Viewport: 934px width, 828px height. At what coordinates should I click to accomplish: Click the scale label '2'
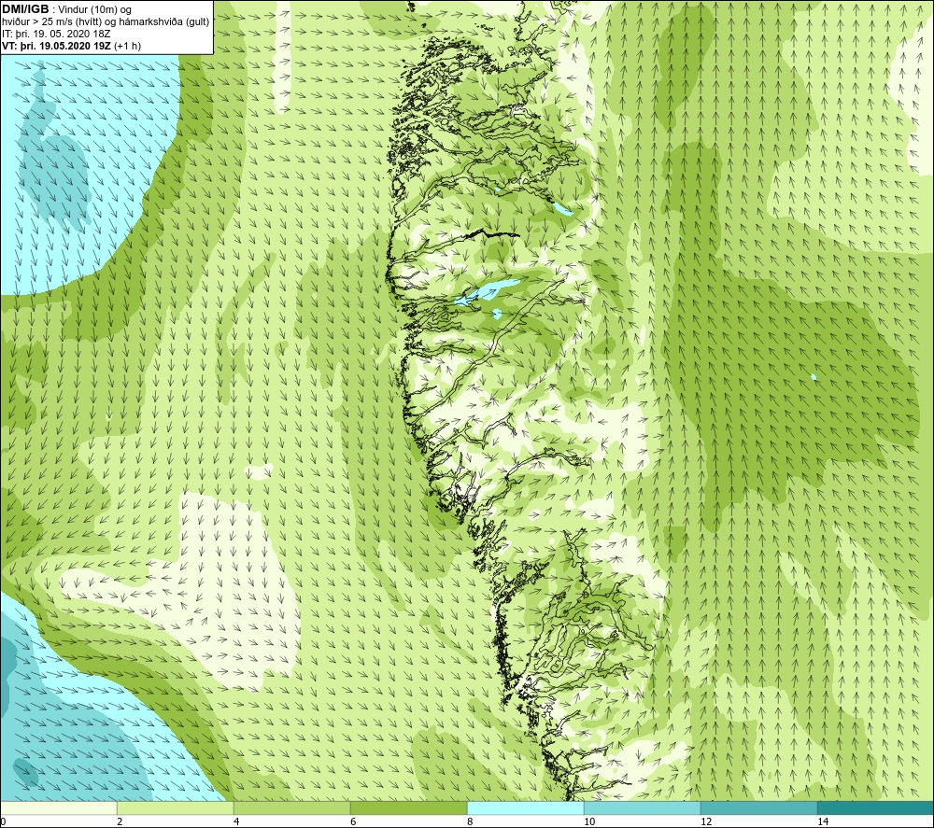point(120,822)
